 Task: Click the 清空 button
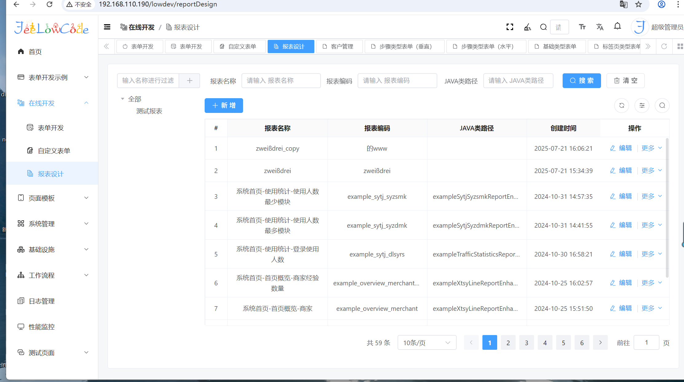tap(625, 81)
